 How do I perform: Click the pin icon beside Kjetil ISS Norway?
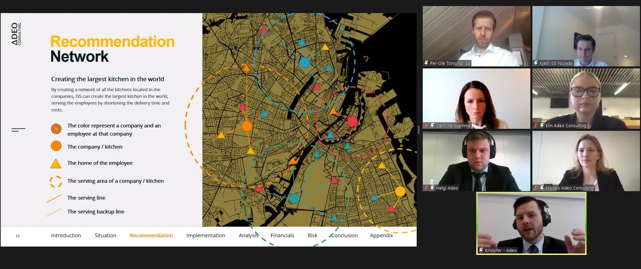tap(536, 63)
